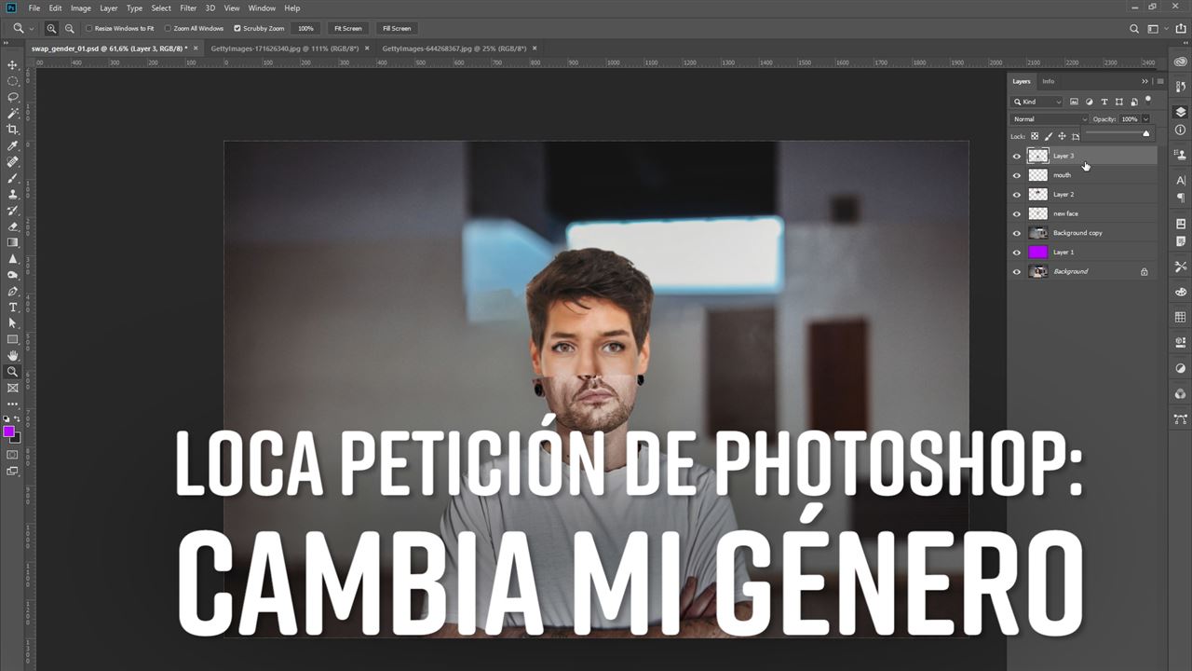Viewport: 1192px width, 671px height.
Task: Select the Horizontal Type tool
Action: (13, 307)
